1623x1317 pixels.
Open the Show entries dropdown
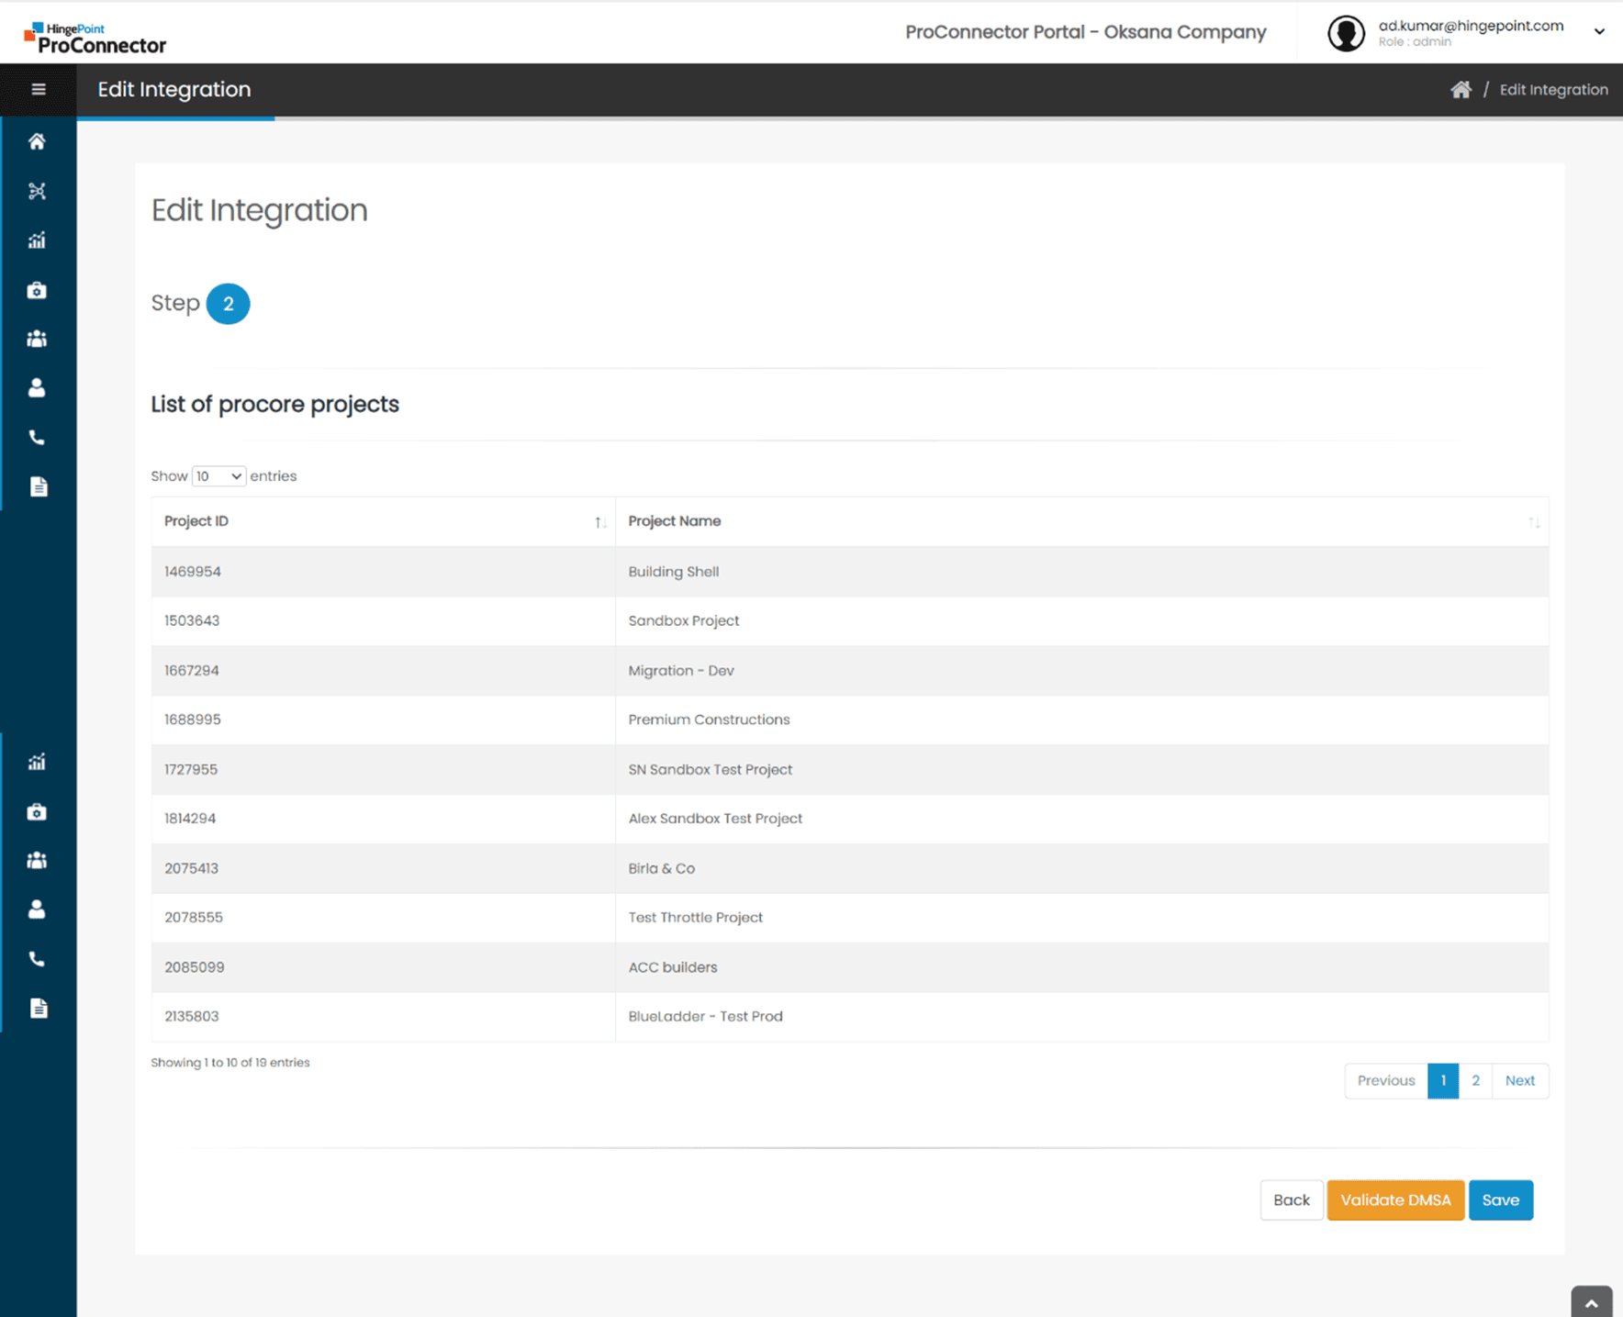218,475
